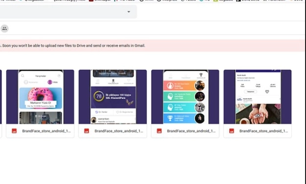Select BrandFace_store_android file name under leaderboard thumbnail
Viewport: 306px width, 184px height.
(x=191, y=131)
